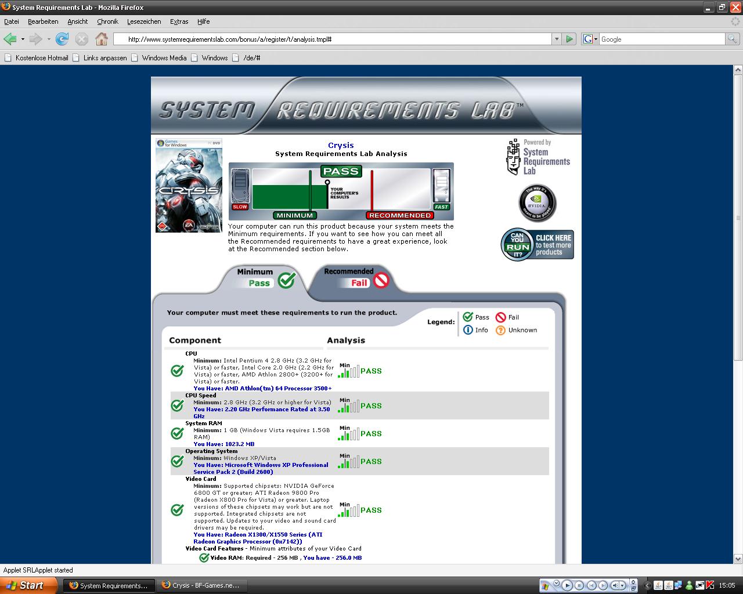Click the Crysis box art image
The height and width of the screenshot is (594, 743).
coord(189,185)
